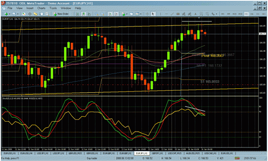Open the File menu
The width and height of the screenshot is (268, 161).
click(x=10, y=8)
